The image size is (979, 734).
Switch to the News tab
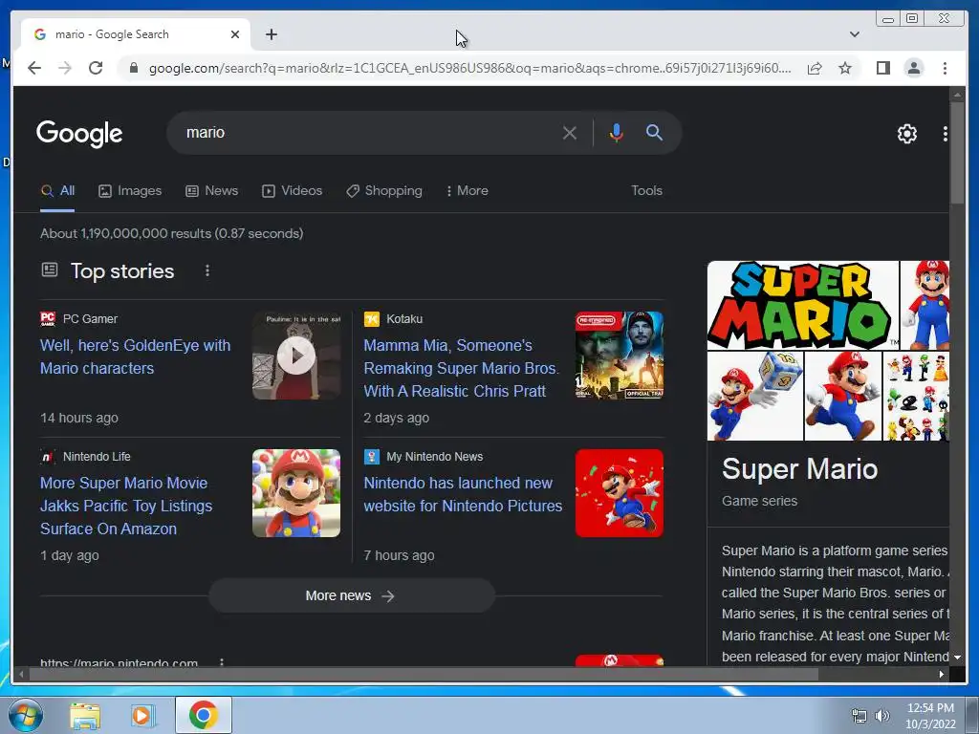(x=211, y=191)
